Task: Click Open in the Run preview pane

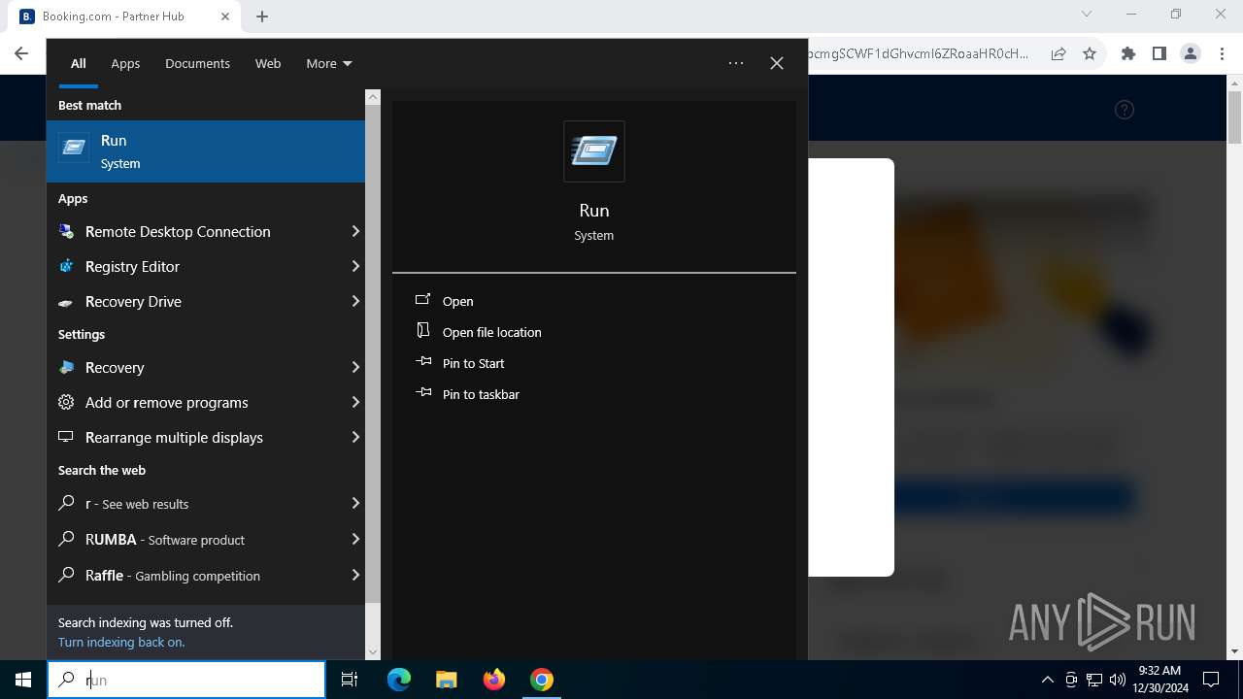Action: point(458,301)
